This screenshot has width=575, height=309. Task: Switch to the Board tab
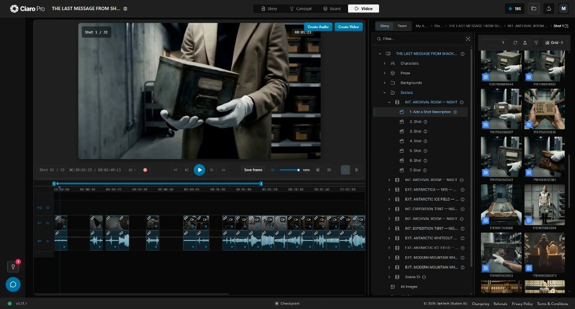[x=332, y=8]
